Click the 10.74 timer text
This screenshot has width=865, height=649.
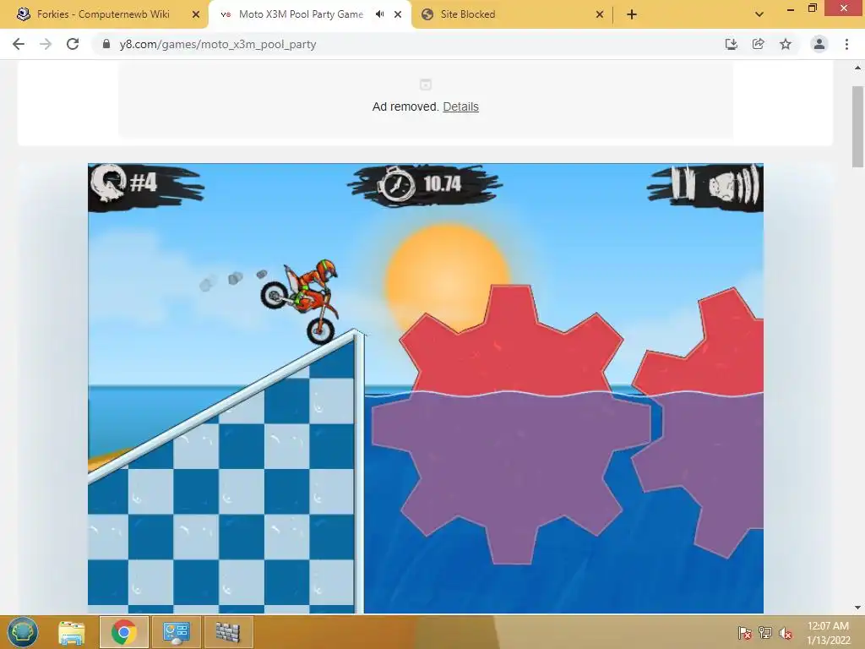click(443, 183)
